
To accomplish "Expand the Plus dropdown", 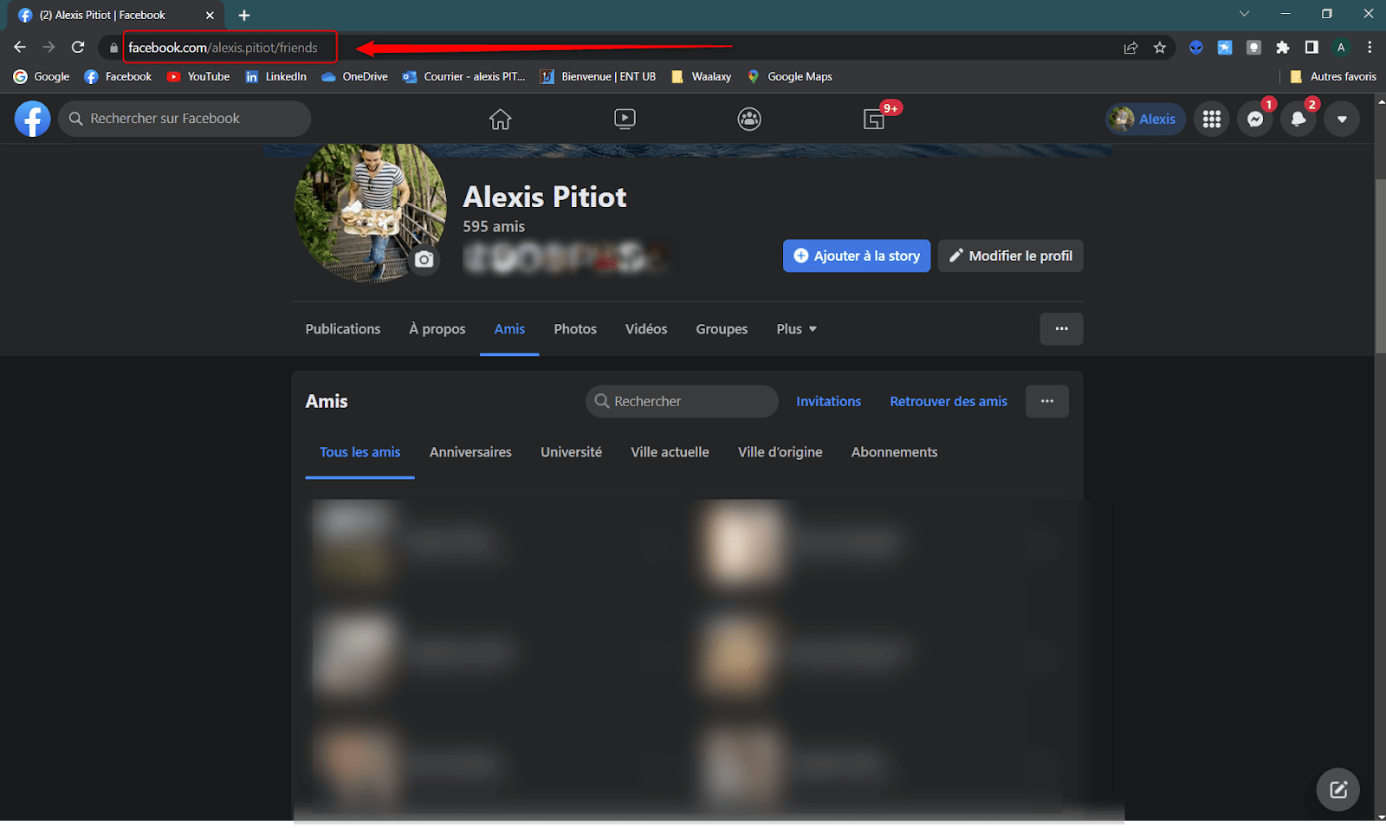I will pyautogui.click(x=797, y=329).
